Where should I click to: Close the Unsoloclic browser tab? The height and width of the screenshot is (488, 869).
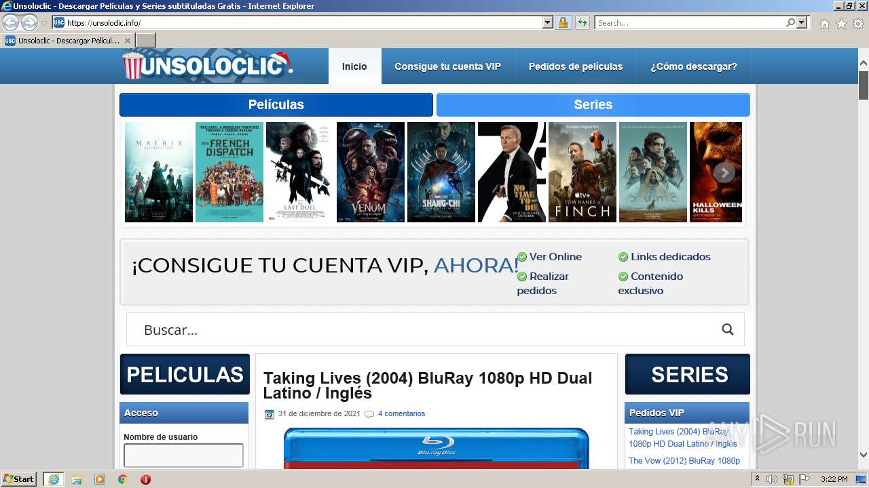pos(128,41)
